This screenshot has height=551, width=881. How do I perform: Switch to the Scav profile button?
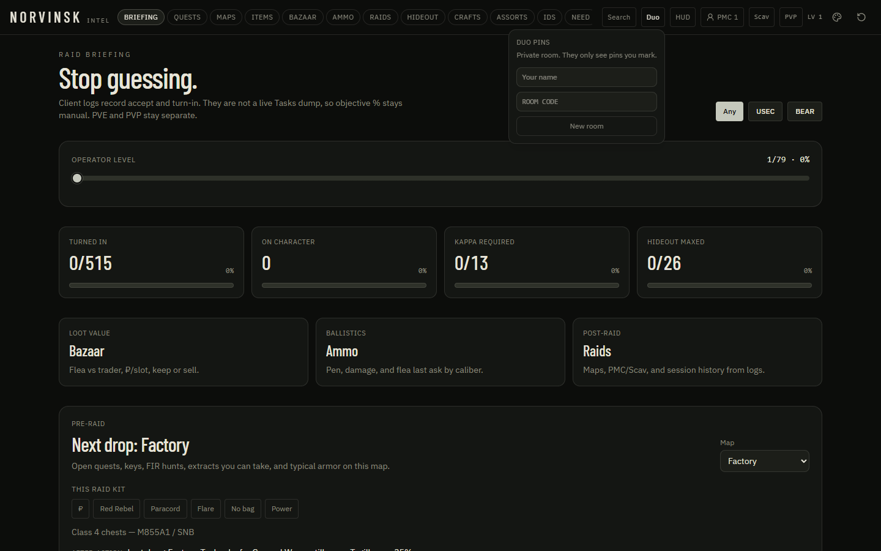click(762, 17)
